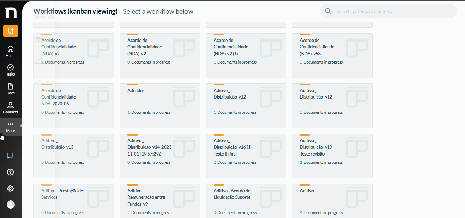Open Aditivo_Distribuição_v16 (1) Teste ff final

246,156
